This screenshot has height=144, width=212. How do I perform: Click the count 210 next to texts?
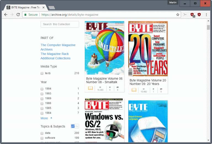[77, 73]
